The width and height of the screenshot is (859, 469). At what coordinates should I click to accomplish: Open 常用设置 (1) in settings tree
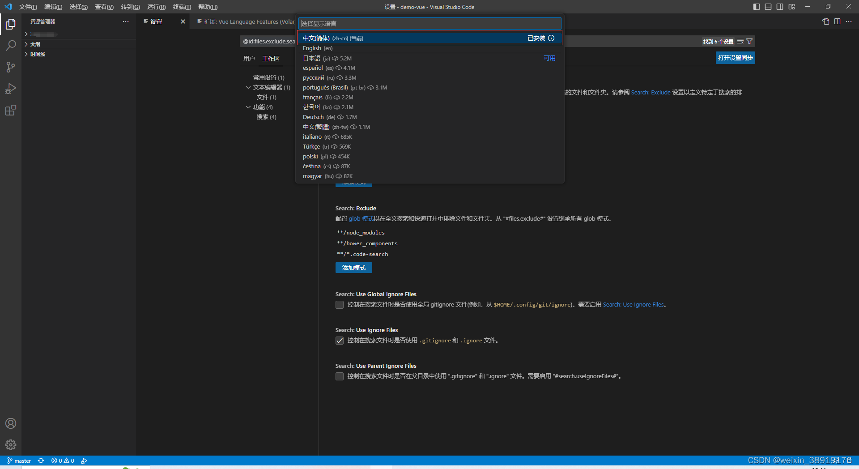(x=268, y=77)
